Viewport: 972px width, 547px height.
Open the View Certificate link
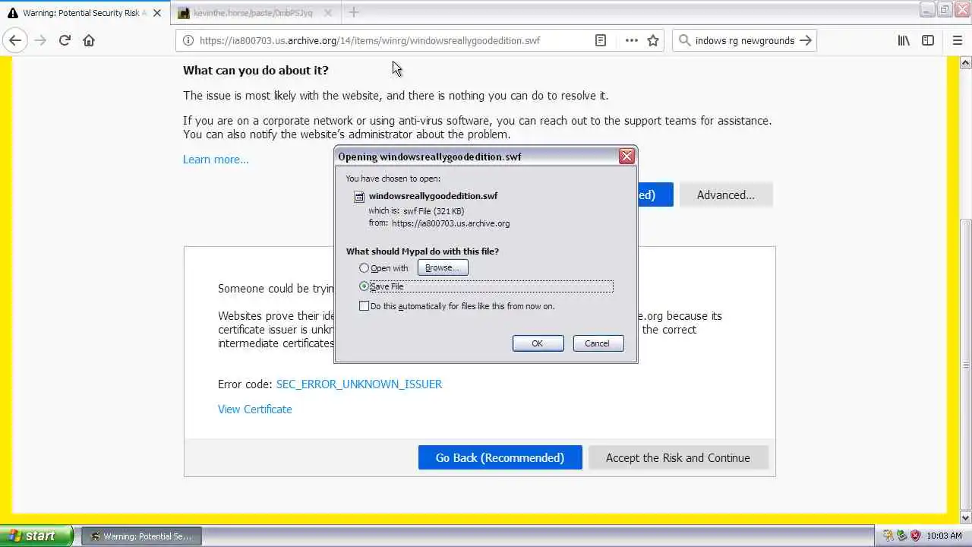(255, 409)
